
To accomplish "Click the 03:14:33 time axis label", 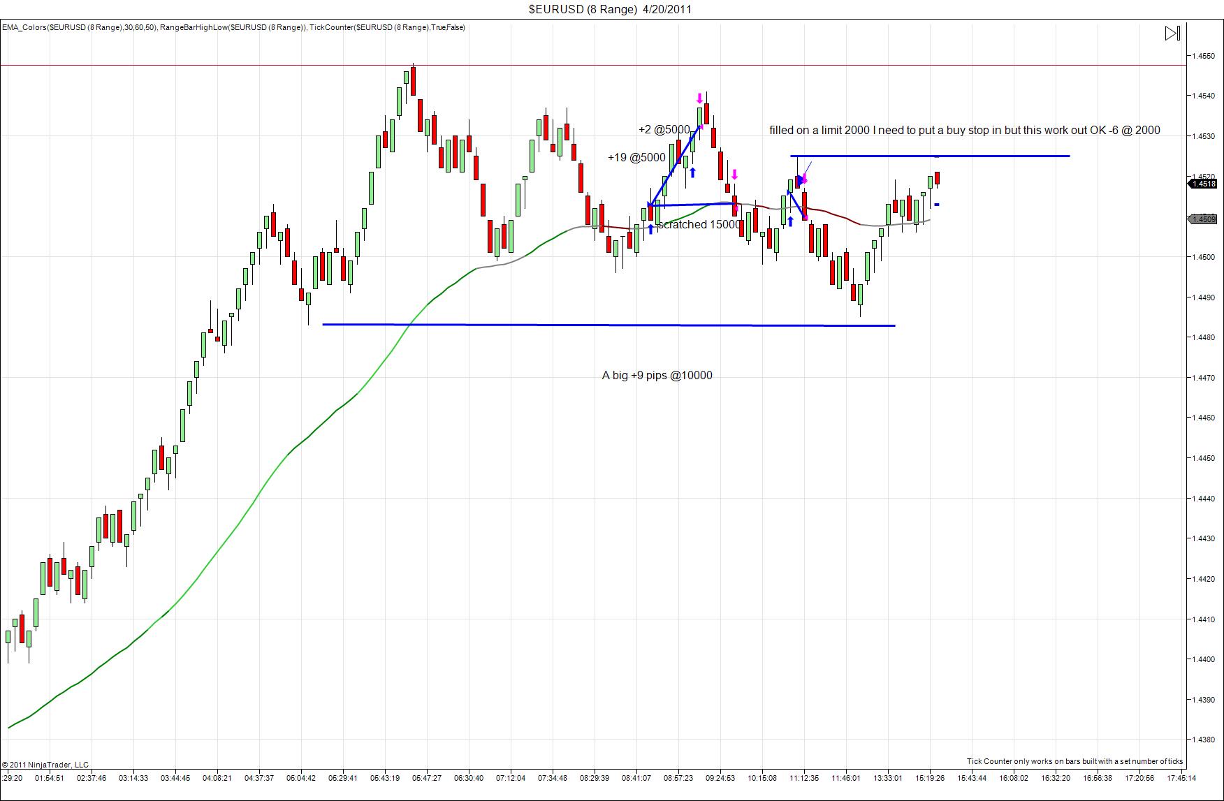I will pyautogui.click(x=133, y=778).
